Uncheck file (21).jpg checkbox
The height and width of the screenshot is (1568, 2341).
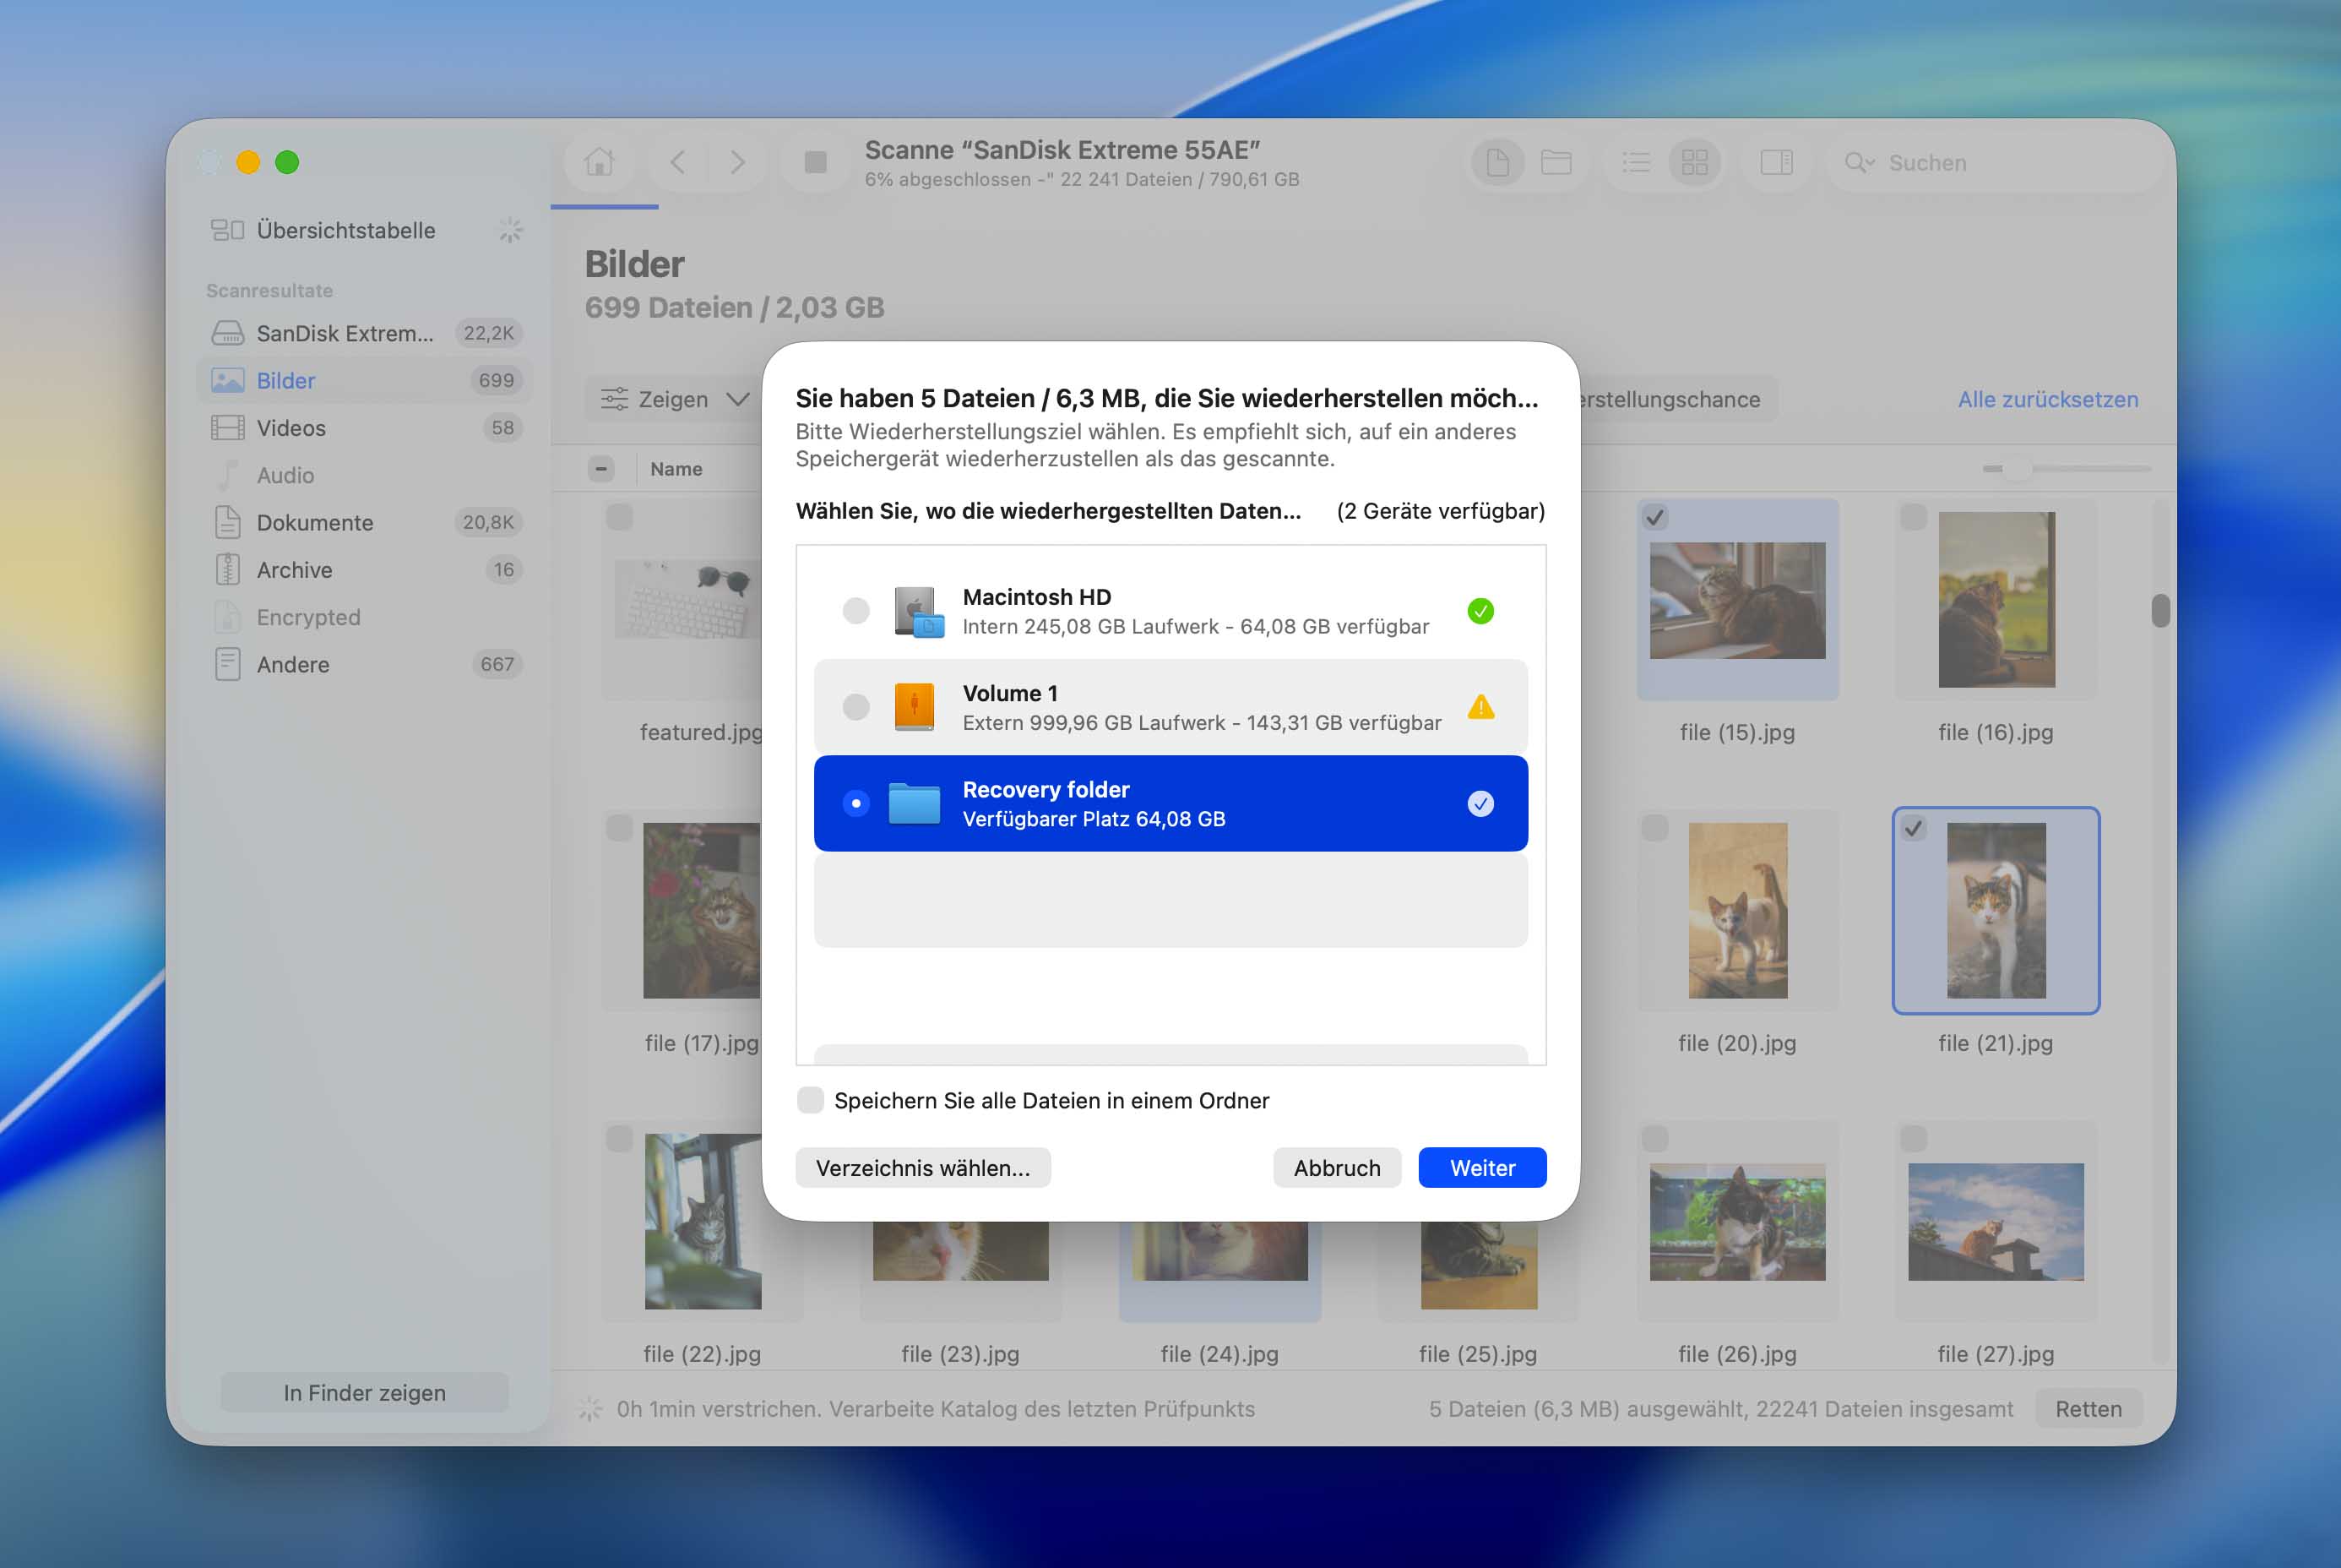(1913, 828)
